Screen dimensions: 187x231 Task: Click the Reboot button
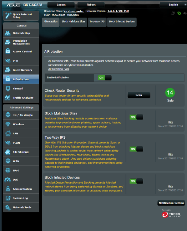91,5
